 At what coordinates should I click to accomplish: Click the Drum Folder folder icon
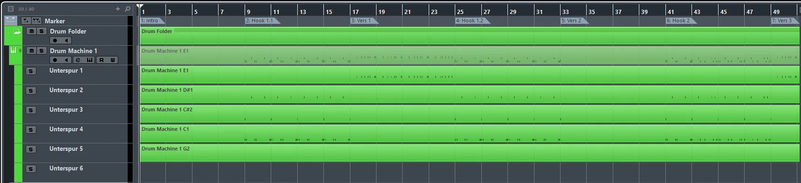tap(17, 31)
